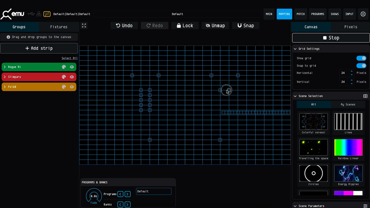Image resolution: width=370 pixels, height=208 pixels.
Task: Open the PATCH menu tab
Action: pyautogui.click(x=301, y=14)
